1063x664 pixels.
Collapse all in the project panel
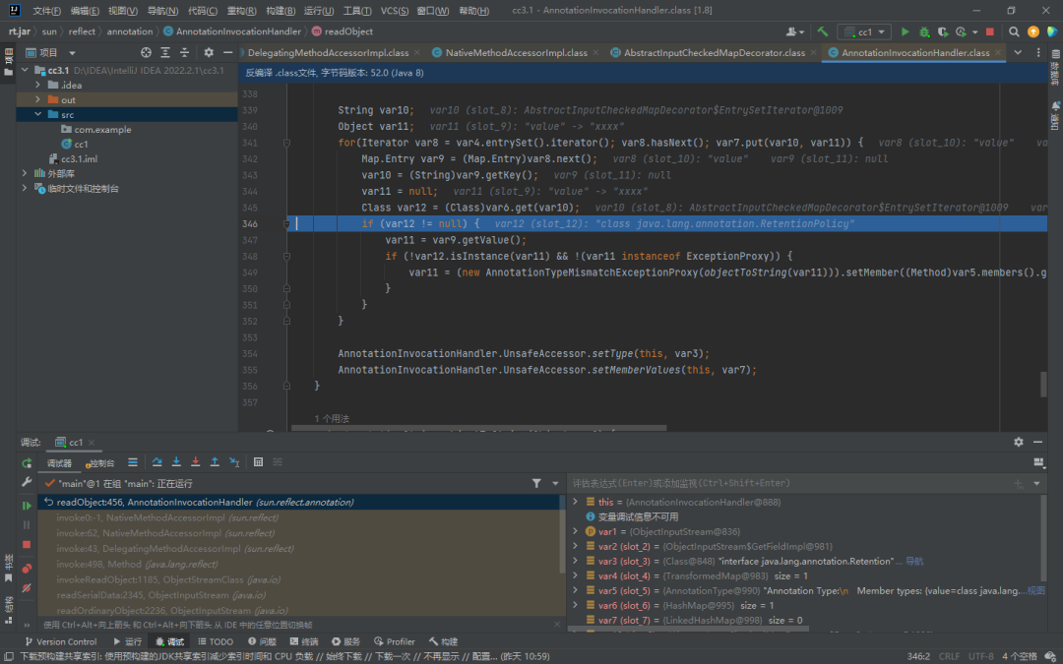(x=184, y=52)
